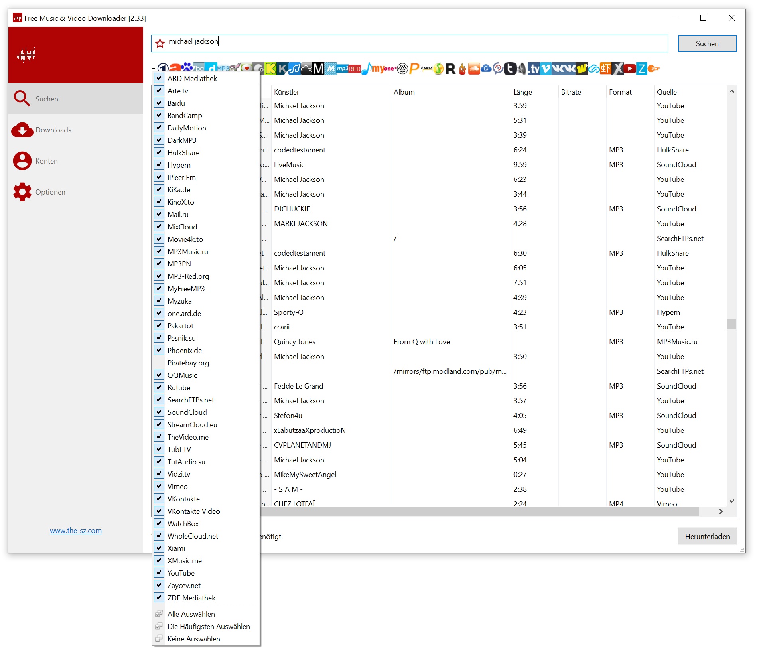This screenshot has height=649, width=767.
Task: Toggle the DailyMotion checkbox
Action: pos(159,128)
